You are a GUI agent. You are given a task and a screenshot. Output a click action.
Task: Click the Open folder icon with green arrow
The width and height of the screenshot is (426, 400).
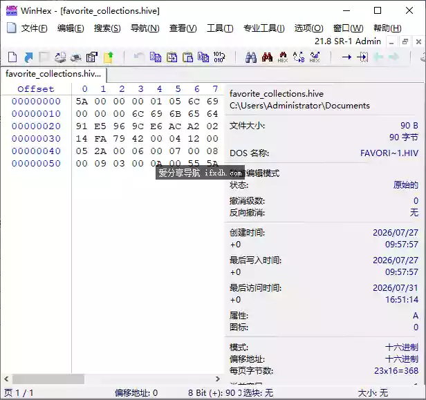(x=108, y=57)
